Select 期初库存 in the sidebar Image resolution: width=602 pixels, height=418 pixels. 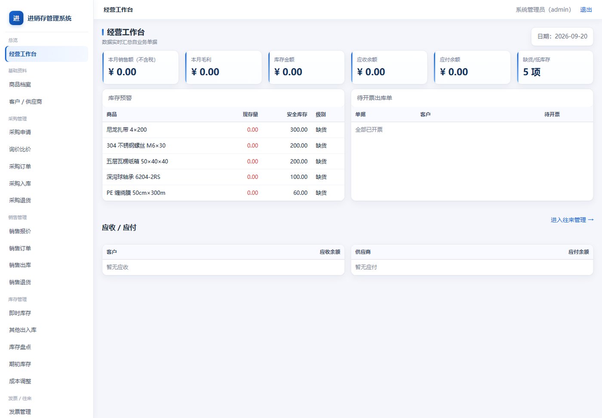[46, 364]
